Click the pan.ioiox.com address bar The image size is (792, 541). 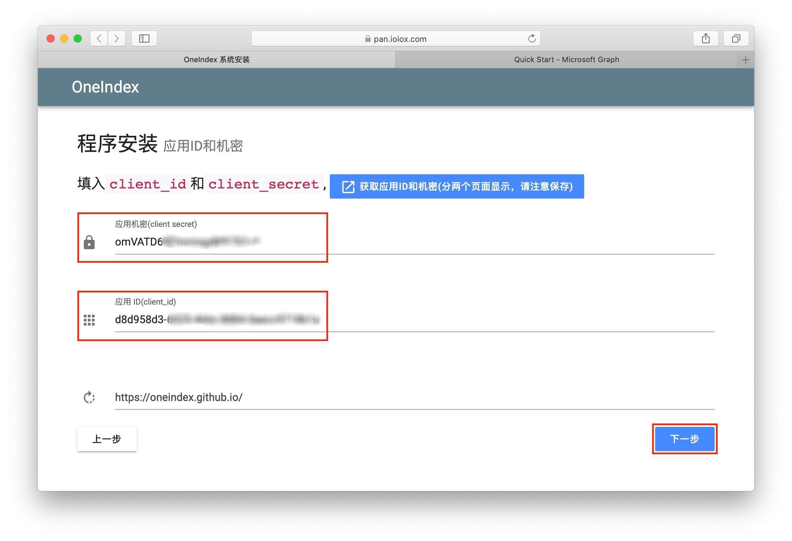tap(395, 39)
